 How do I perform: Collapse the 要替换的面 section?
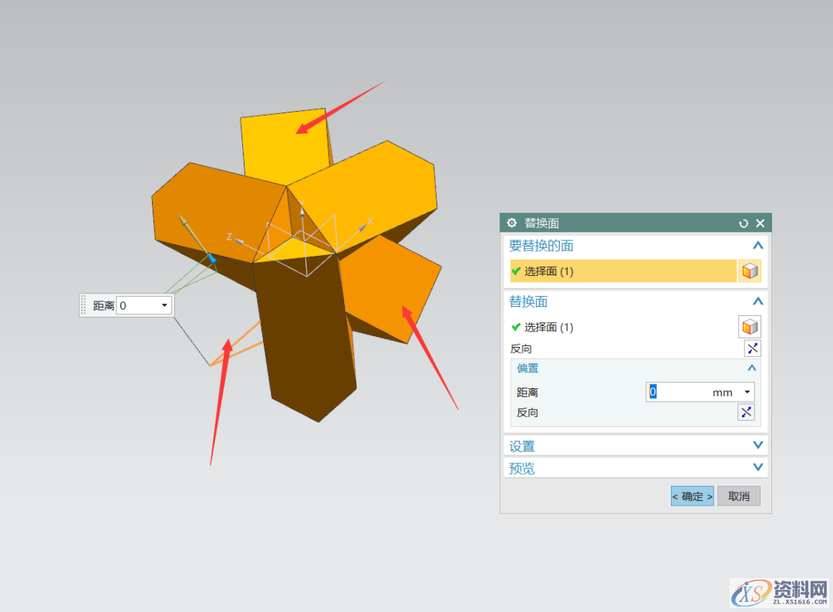pyautogui.click(x=757, y=246)
